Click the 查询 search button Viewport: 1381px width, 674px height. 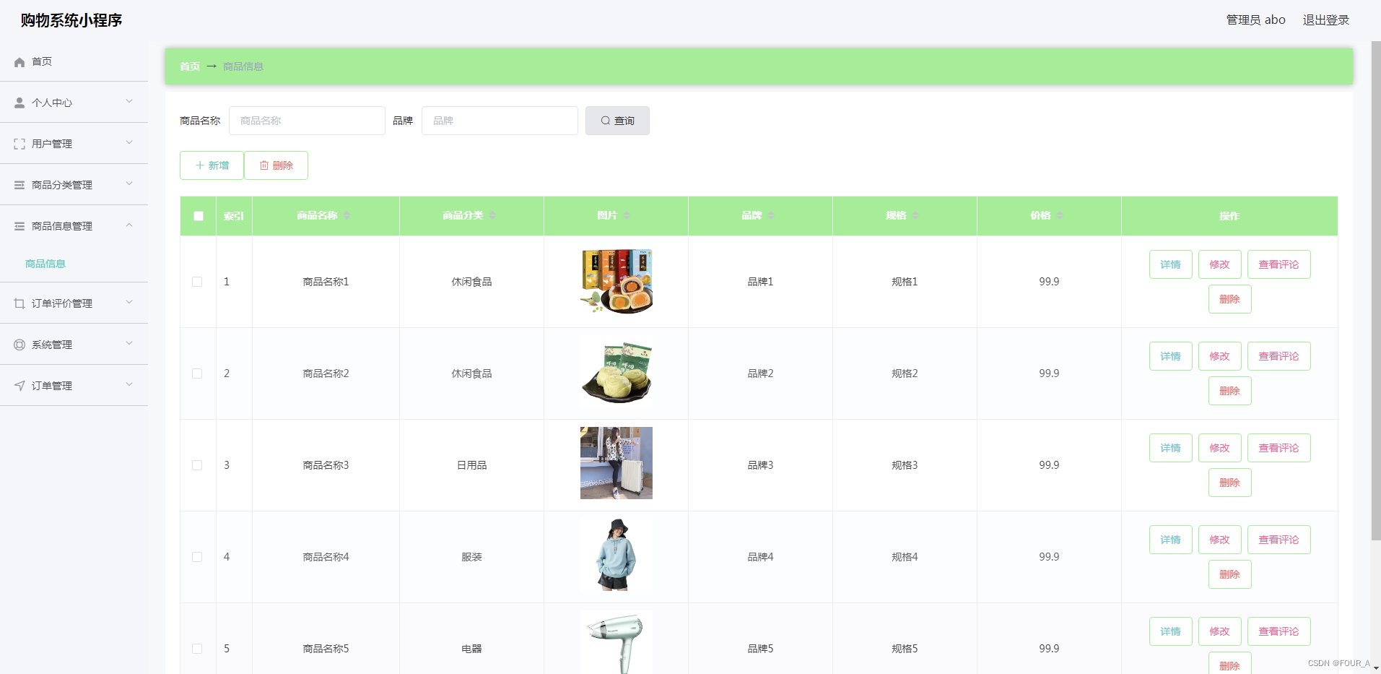tap(617, 121)
